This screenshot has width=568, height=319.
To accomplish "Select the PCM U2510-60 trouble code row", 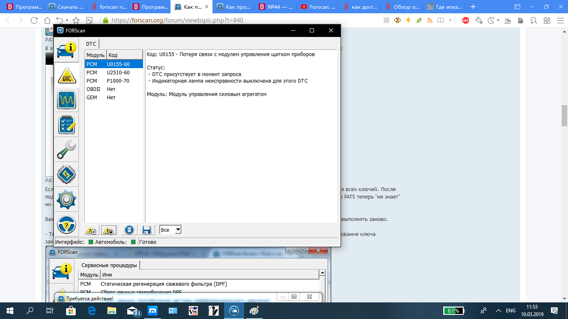I will point(114,73).
